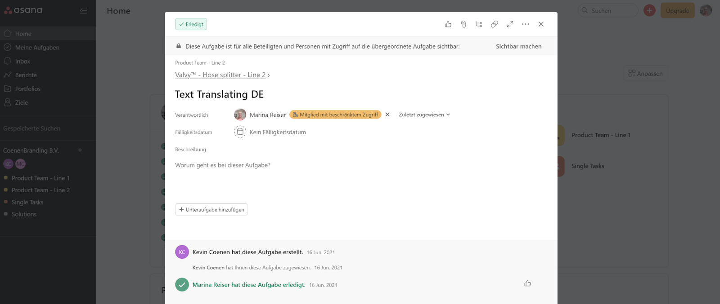
Task: Click the orange Mitglied mit beschränktem Zugriff badge
Action: click(335, 115)
